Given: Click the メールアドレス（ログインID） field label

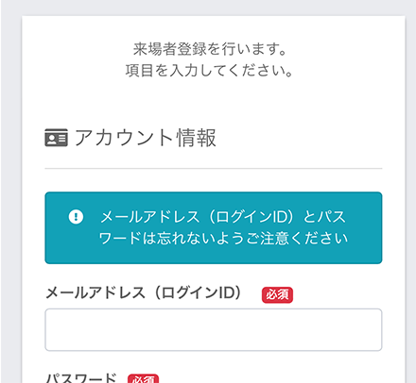Looking at the screenshot, I should 144,293.
